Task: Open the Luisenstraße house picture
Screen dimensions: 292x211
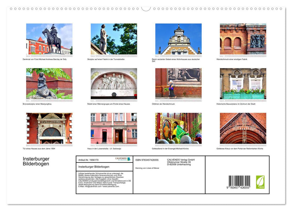Action: [114, 128]
